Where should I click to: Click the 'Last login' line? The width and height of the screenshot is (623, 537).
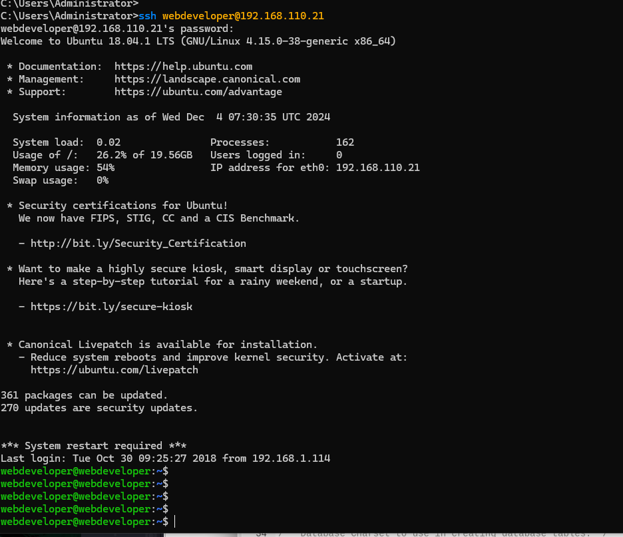point(165,458)
